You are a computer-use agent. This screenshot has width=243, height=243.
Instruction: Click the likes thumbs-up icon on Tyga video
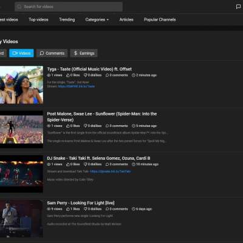[x=68, y=75]
